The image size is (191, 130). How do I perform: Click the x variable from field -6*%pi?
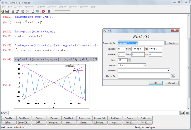(138, 49)
